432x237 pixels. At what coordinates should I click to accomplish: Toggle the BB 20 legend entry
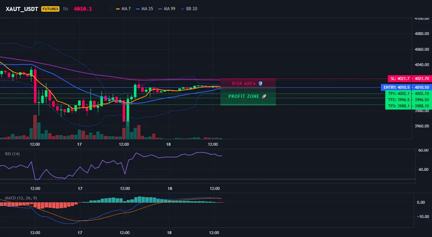[189, 9]
